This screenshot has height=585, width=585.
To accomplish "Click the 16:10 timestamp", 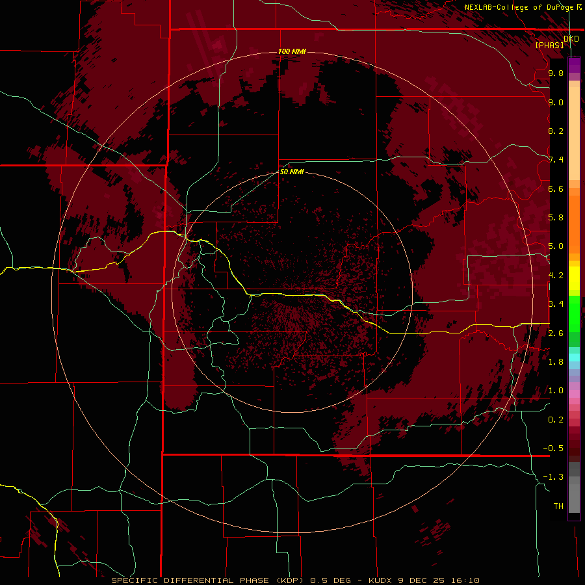I will (466, 580).
